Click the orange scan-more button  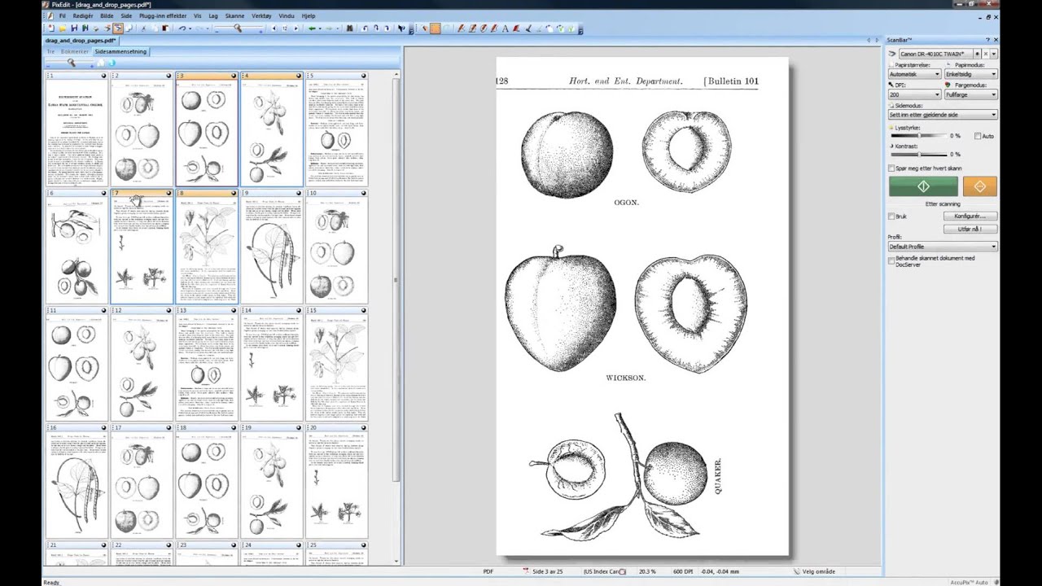[980, 186]
